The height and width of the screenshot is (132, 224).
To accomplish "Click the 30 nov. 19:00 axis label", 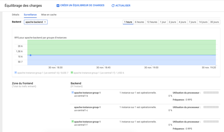I will [151, 68].
